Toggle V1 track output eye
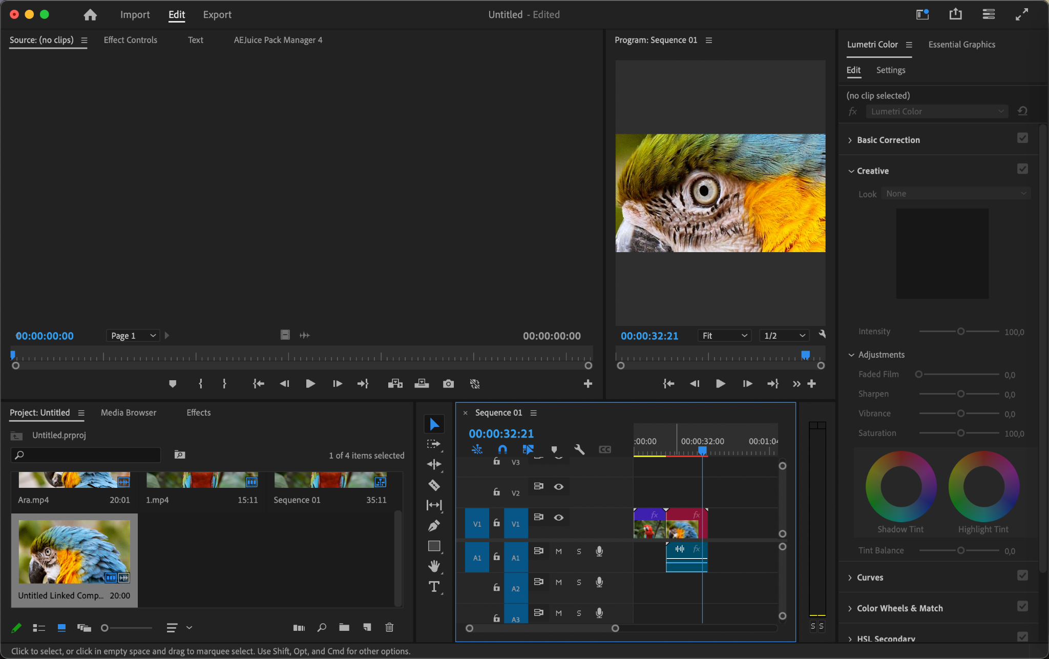This screenshot has height=659, width=1049. [x=558, y=518]
